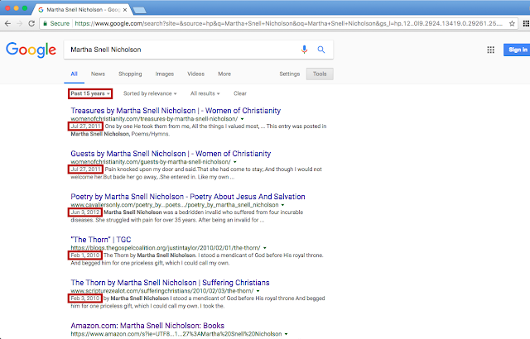Screen dimensions: 530x339
Task: Reload the page with refresh icon
Action: [x=31, y=24]
